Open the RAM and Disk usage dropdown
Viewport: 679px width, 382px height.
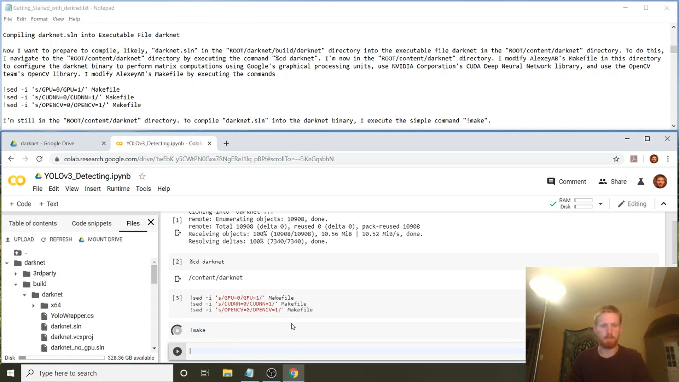click(x=600, y=204)
